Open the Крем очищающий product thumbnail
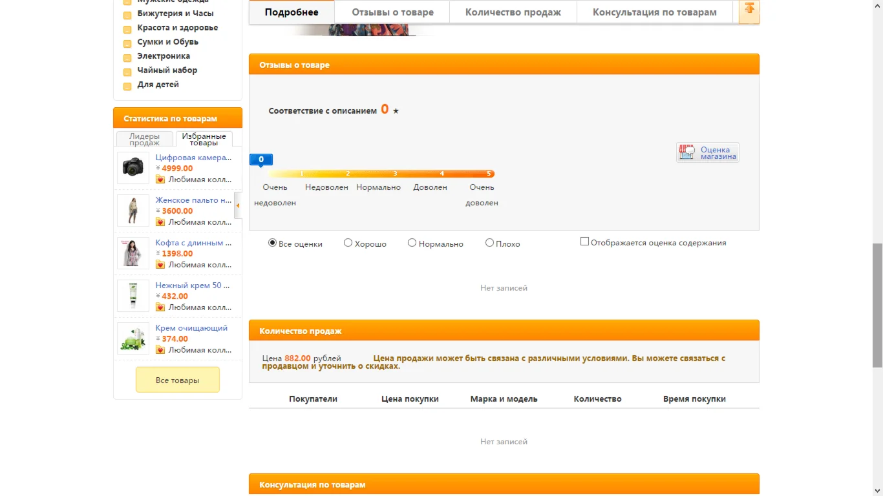Screen dimensions: 883x496 coord(133,338)
